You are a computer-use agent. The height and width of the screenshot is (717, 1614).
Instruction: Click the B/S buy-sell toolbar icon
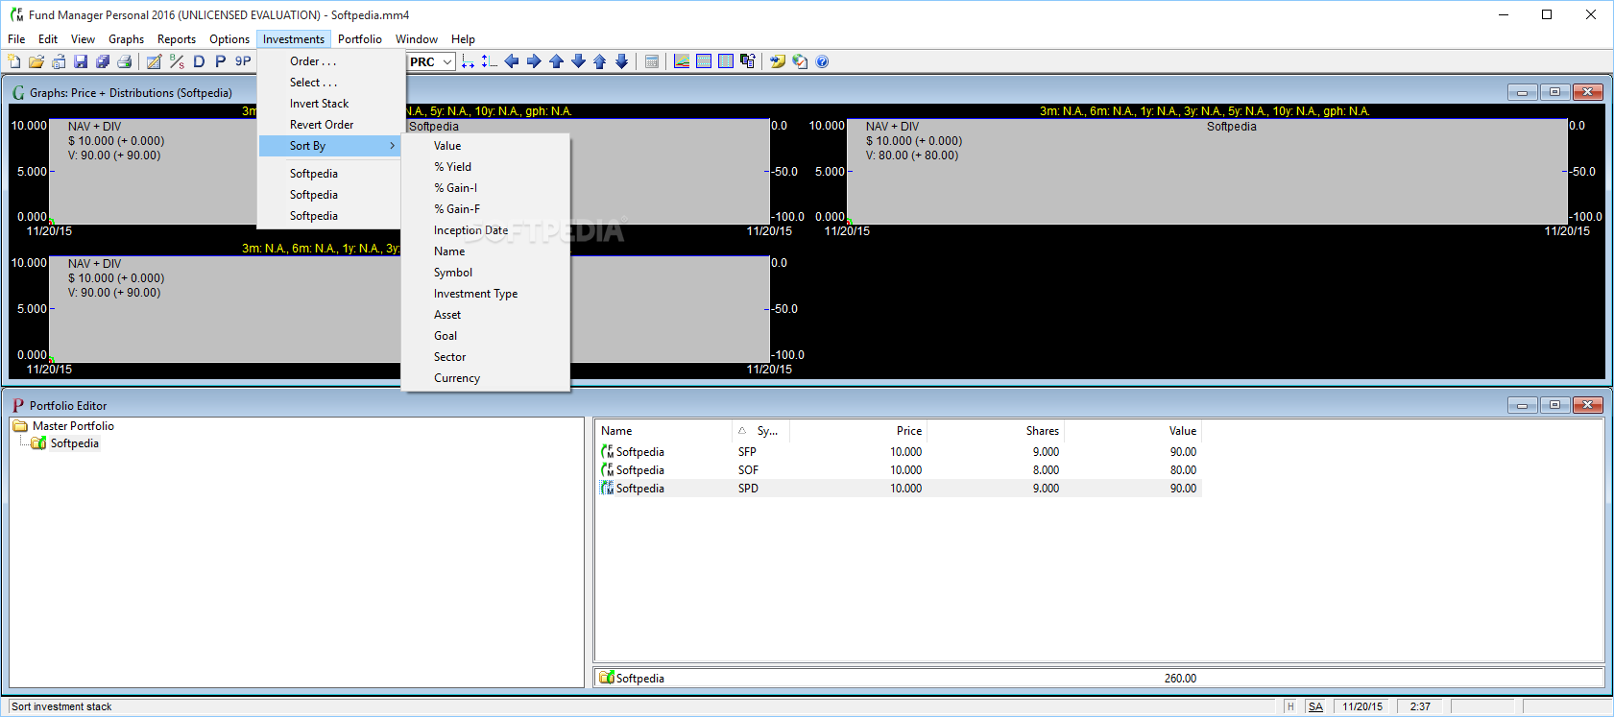(177, 61)
